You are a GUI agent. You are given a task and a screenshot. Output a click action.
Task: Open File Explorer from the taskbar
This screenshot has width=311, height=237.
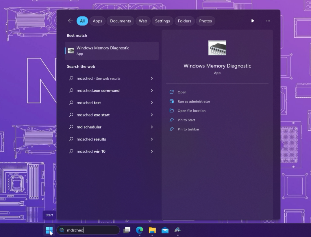pyautogui.click(x=152, y=230)
